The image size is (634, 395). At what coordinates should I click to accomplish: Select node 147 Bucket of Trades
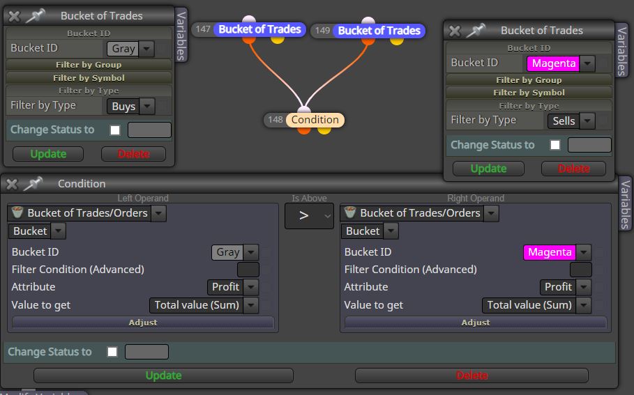(x=259, y=29)
